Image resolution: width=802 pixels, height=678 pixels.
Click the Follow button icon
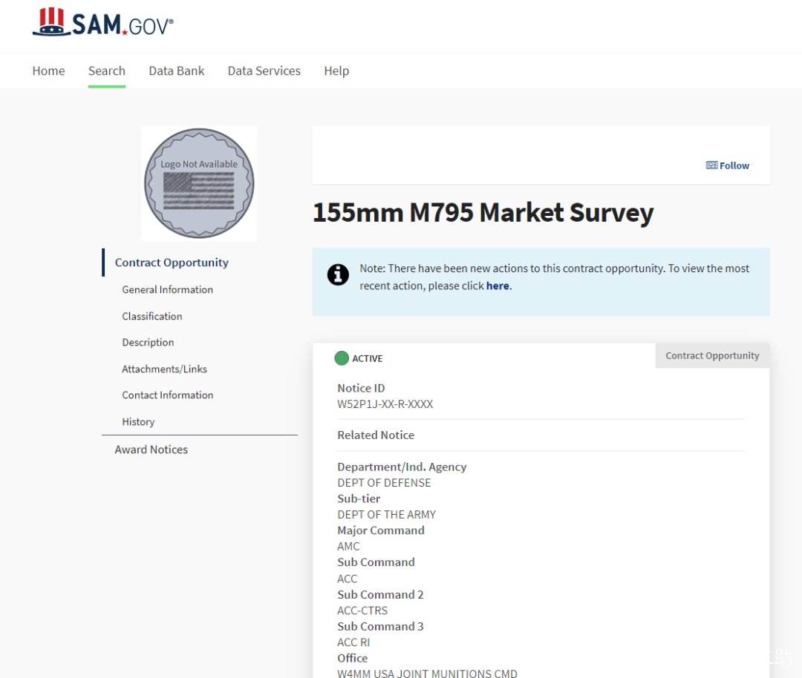(711, 165)
